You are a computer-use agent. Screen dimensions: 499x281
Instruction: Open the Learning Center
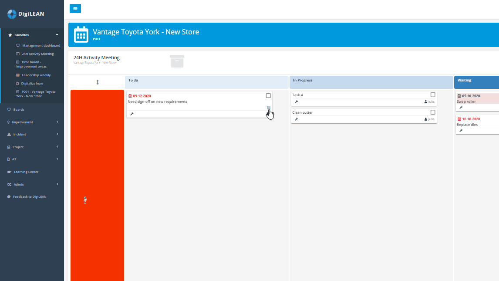26,172
